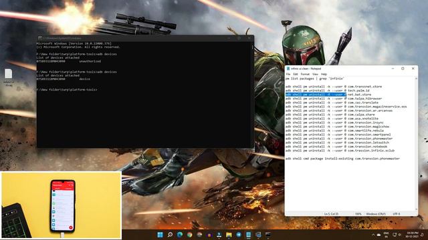Click the Command Prompt vertical scrollbar
This screenshot has height=240, width=428.
(x=253, y=94)
